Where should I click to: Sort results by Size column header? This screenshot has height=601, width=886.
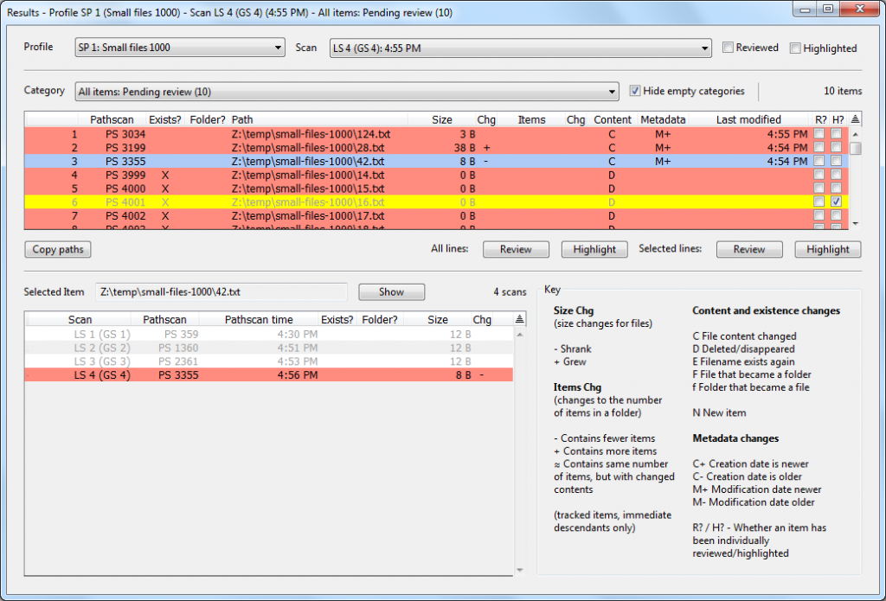pyautogui.click(x=441, y=119)
